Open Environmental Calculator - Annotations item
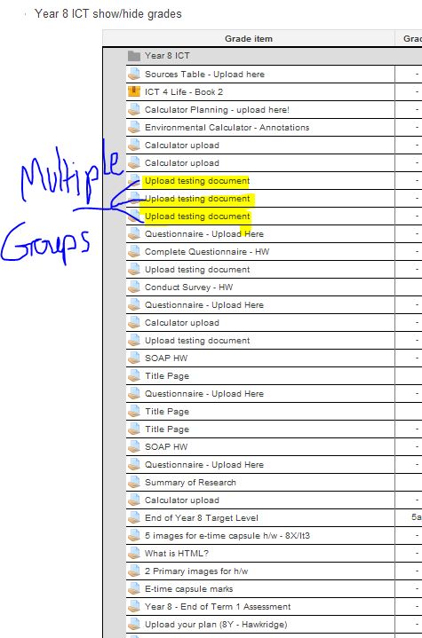422x638 pixels. [x=227, y=128]
